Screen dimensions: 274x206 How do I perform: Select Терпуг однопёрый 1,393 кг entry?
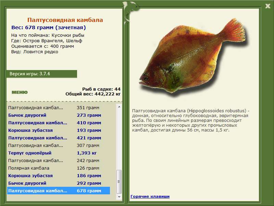coord(55,153)
